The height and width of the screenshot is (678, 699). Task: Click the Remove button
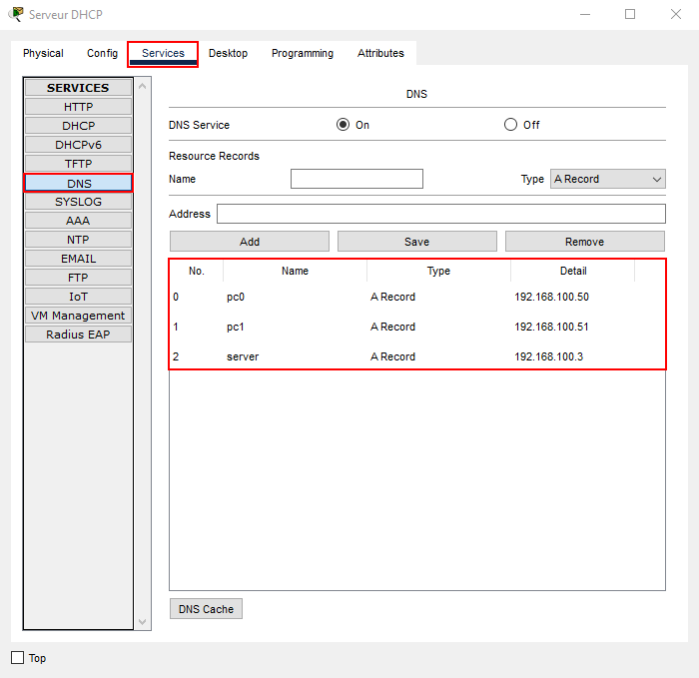coord(584,242)
